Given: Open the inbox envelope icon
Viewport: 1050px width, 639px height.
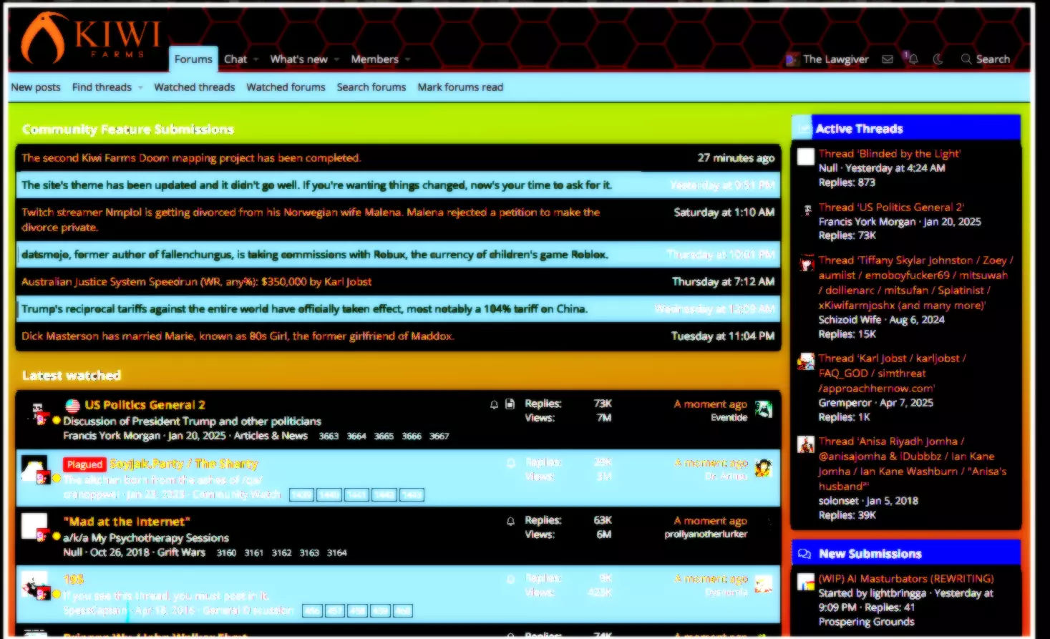Looking at the screenshot, I should (888, 59).
